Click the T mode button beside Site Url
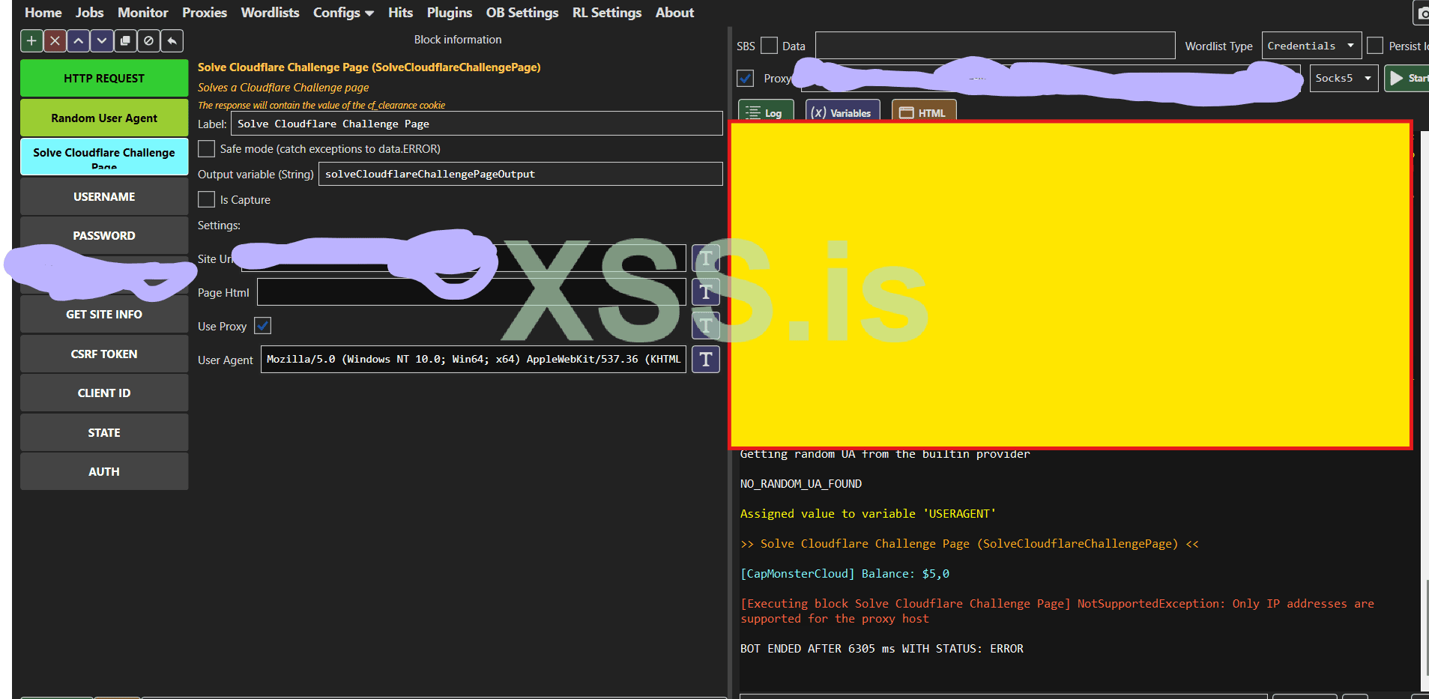 [x=706, y=258]
